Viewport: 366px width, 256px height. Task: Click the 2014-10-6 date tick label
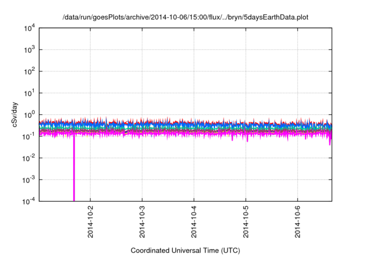297,222
